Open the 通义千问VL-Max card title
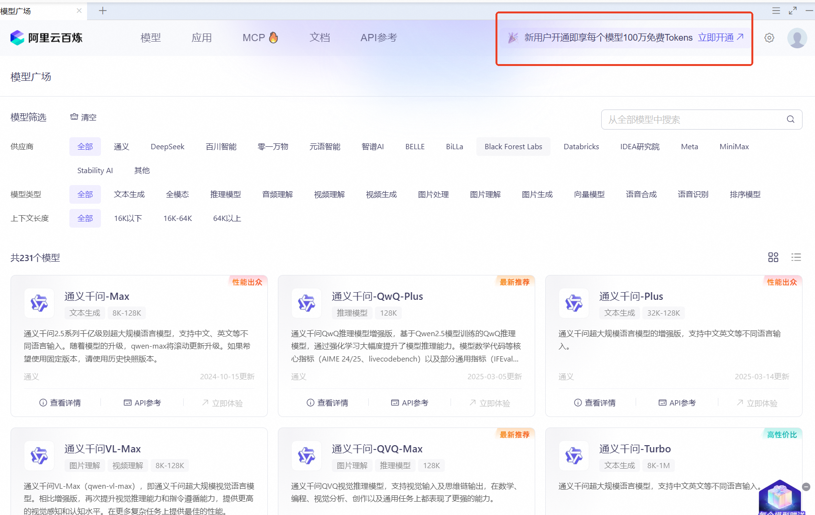The width and height of the screenshot is (815, 515). pyautogui.click(x=103, y=449)
